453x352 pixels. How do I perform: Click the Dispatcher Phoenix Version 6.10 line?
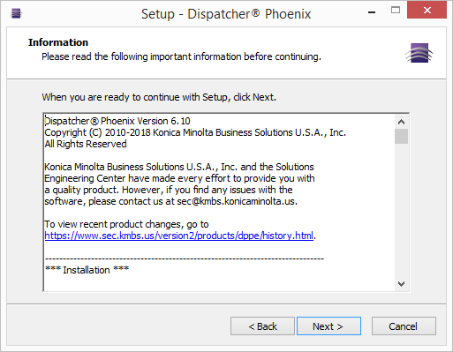(117, 121)
